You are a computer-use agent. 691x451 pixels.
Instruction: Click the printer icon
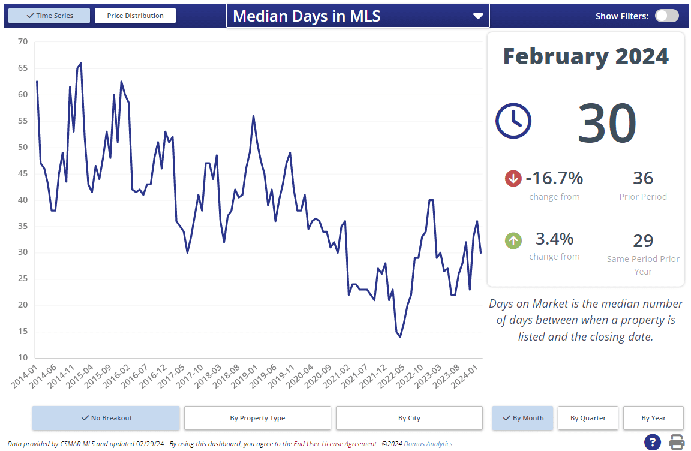(x=677, y=442)
